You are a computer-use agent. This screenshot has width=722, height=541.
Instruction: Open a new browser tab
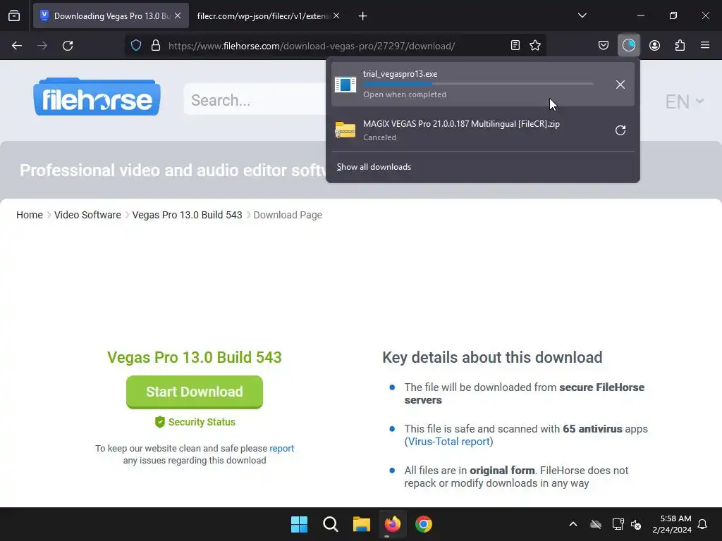point(363,16)
